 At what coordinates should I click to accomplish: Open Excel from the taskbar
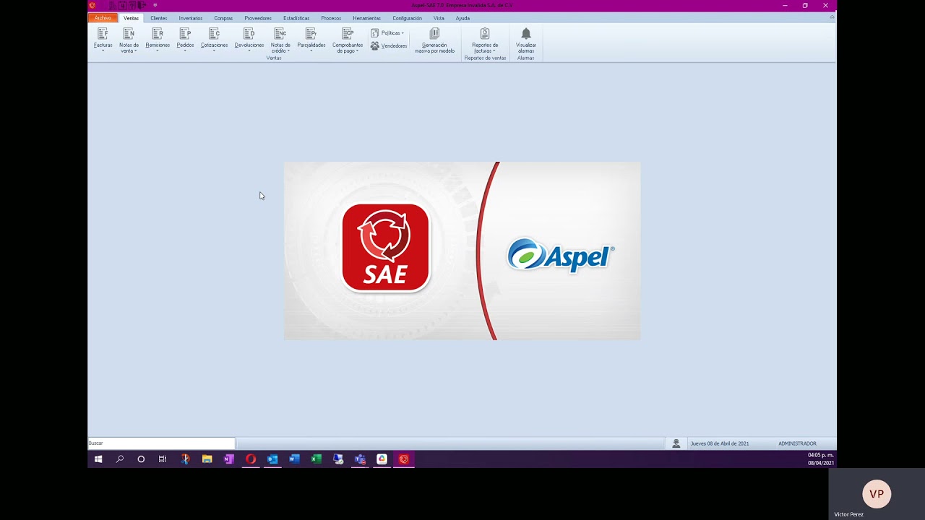click(x=316, y=459)
